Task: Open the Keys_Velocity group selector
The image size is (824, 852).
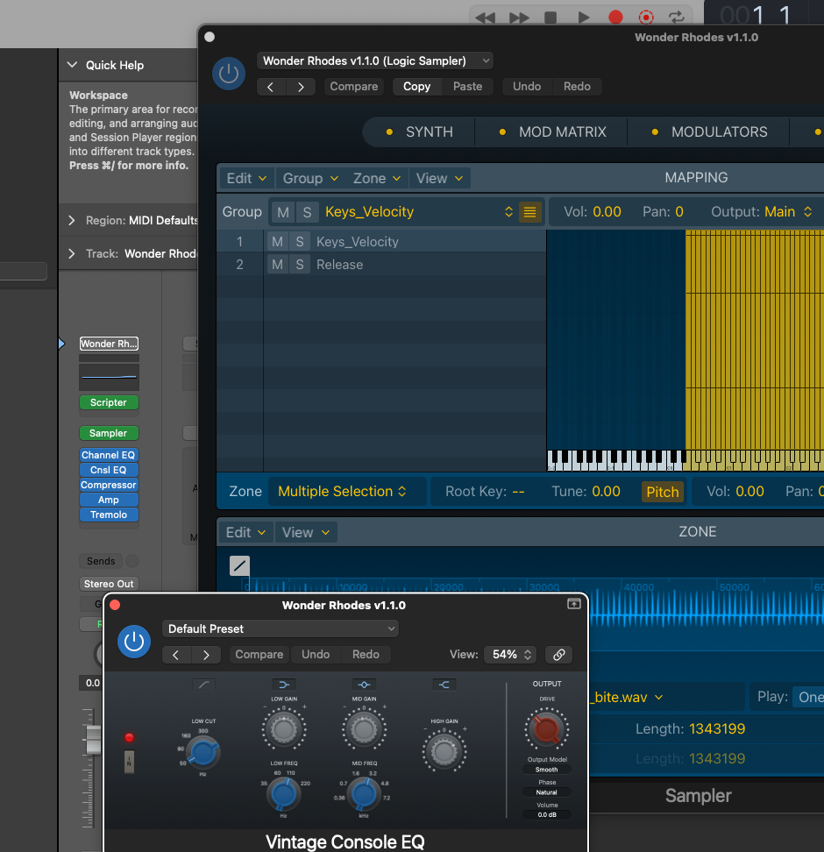Action: pyautogui.click(x=418, y=212)
